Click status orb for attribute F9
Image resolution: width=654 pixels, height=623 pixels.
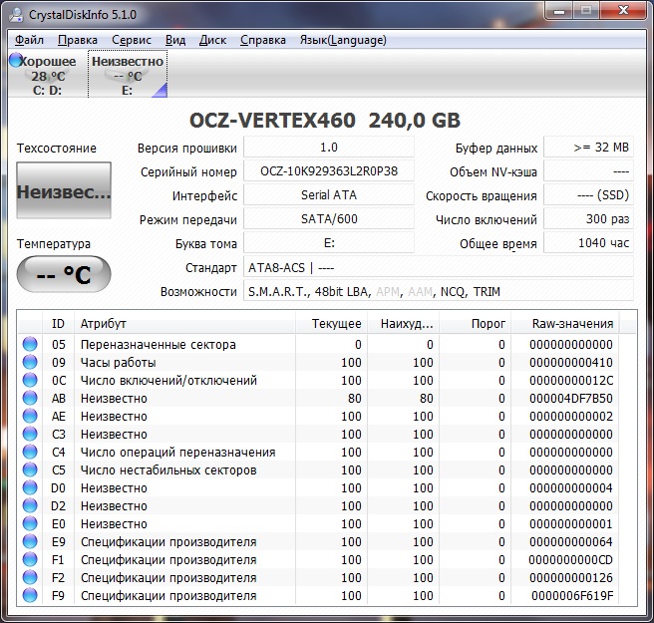(x=30, y=595)
